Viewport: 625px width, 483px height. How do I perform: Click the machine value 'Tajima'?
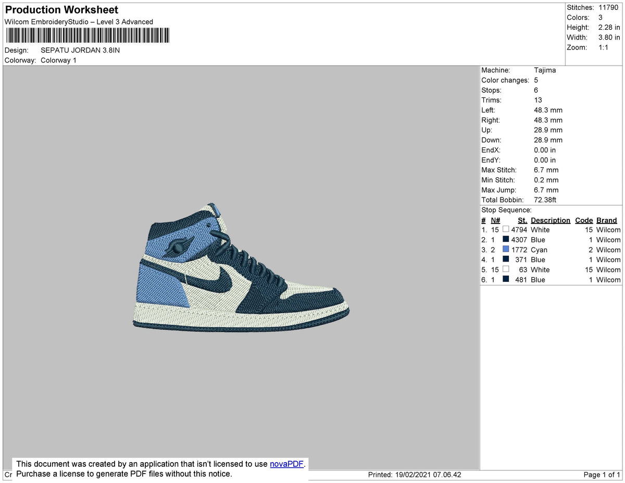(545, 70)
